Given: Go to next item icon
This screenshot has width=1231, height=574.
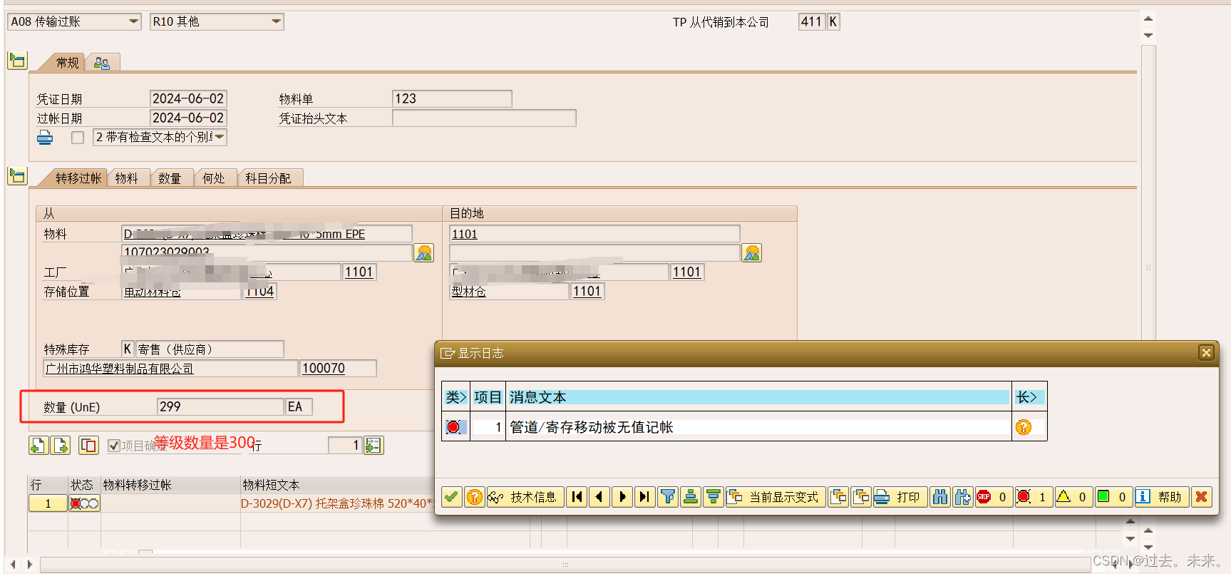Looking at the screenshot, I should [61, 445].
